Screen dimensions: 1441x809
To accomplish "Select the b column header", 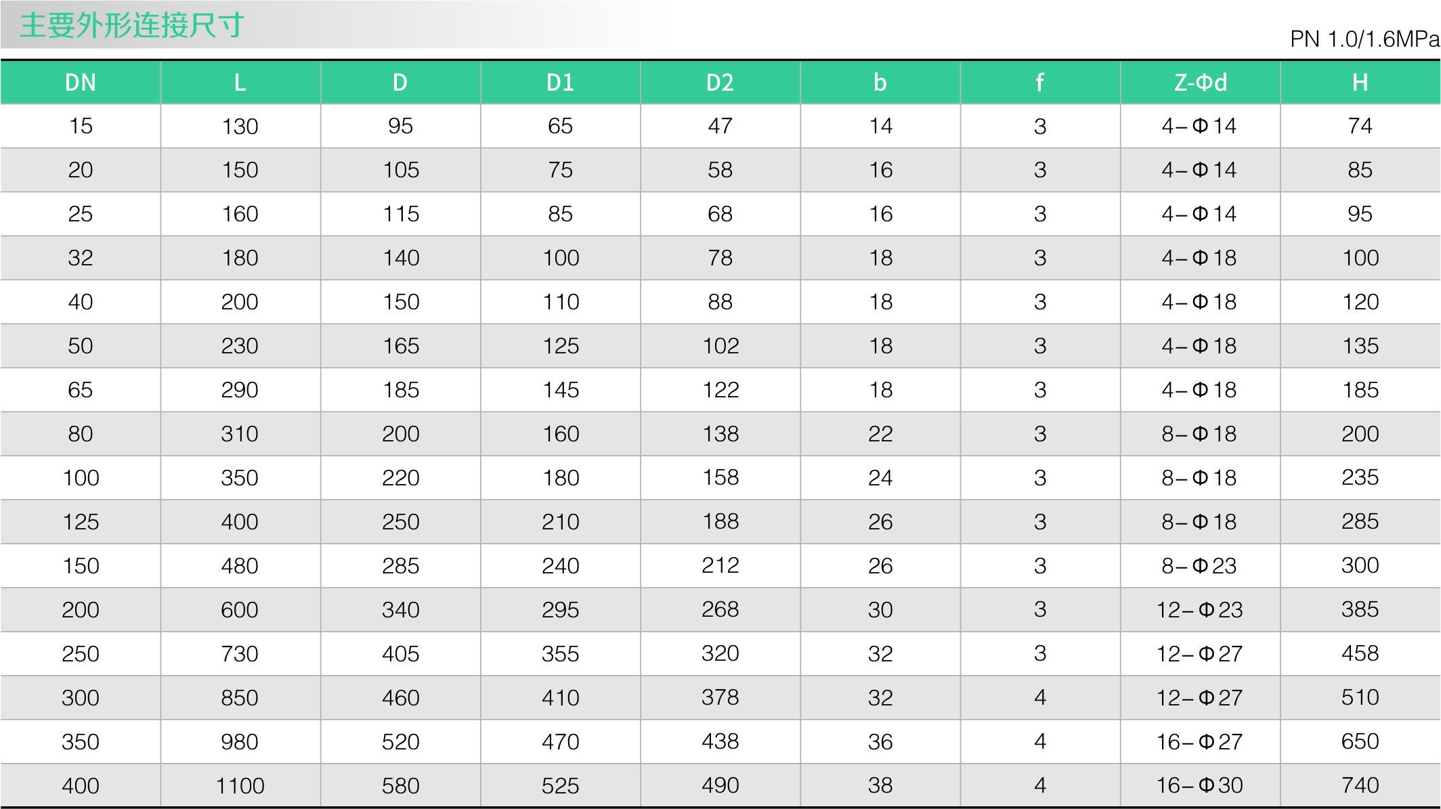I will click(x=880, y=83).
